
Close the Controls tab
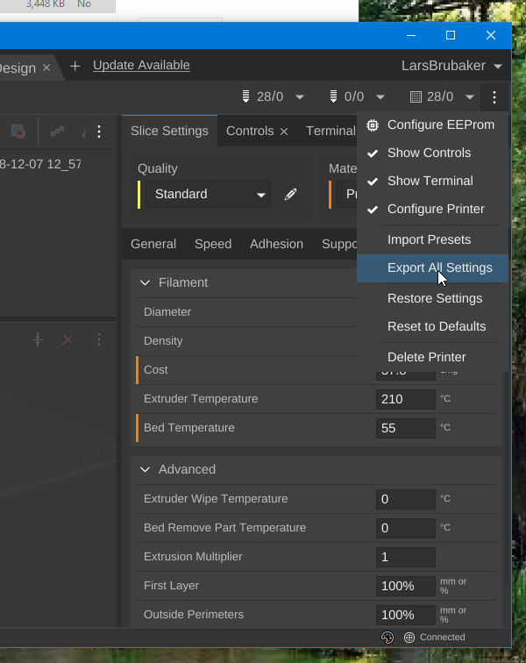point(284,132)
